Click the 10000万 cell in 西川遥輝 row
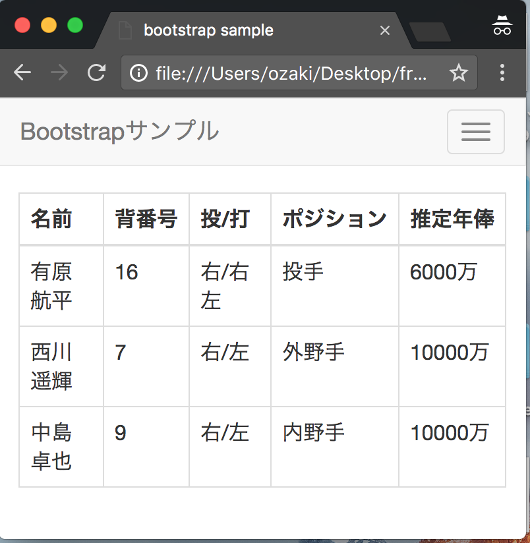530x543 pixels. point(452,366)
